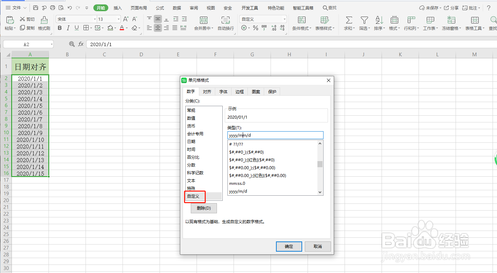Click the Worksheet (工作表) icon
The image size is (497, 273).
coord(430,20)
